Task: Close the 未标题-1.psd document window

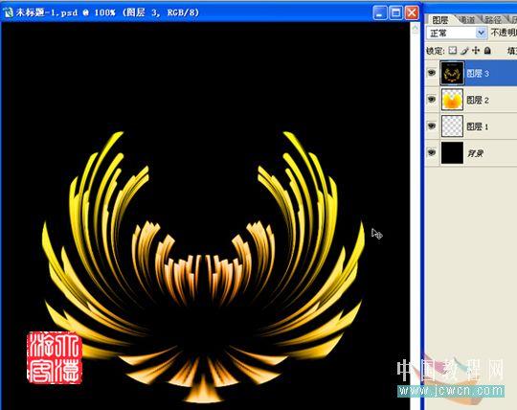Action: [412, 12]
